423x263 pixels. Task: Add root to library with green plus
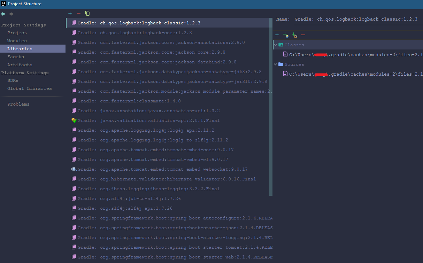coord(277,35)
